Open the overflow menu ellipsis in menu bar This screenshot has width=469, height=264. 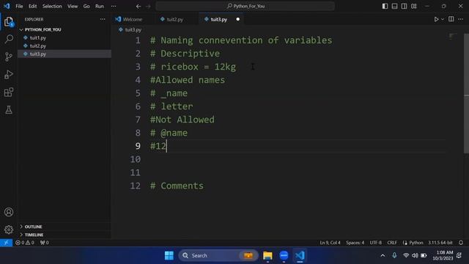point(114,6)
